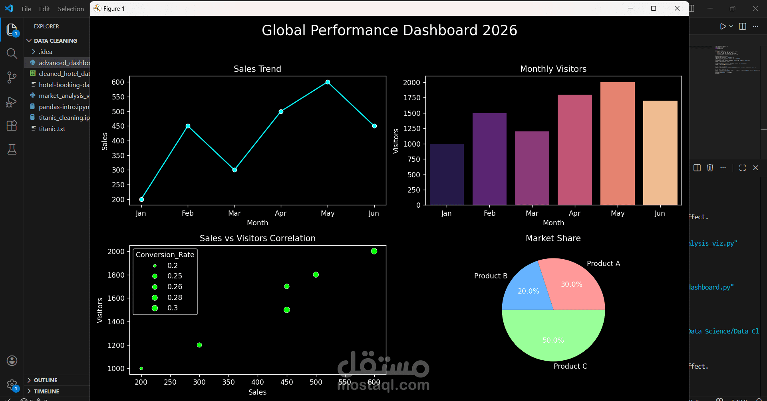This screenshot has width=767, height=401.
Task: Click the VS Code logo icon
Action: 9,8
